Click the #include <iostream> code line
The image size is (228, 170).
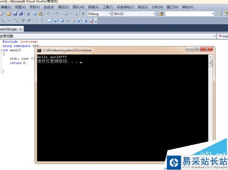(20, 41)
